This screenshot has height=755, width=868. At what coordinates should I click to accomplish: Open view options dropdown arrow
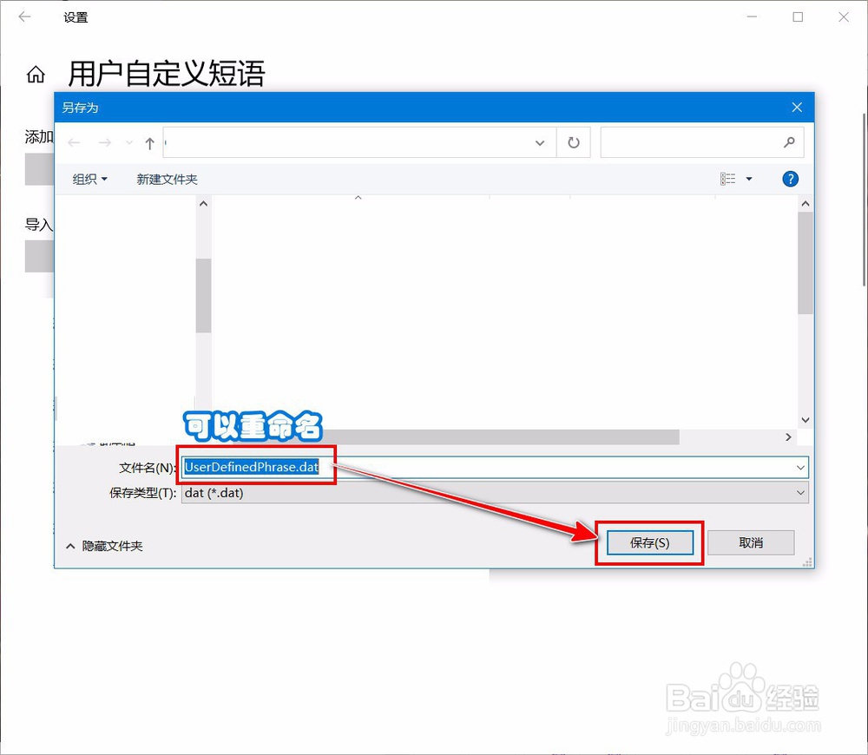point(749,179)
